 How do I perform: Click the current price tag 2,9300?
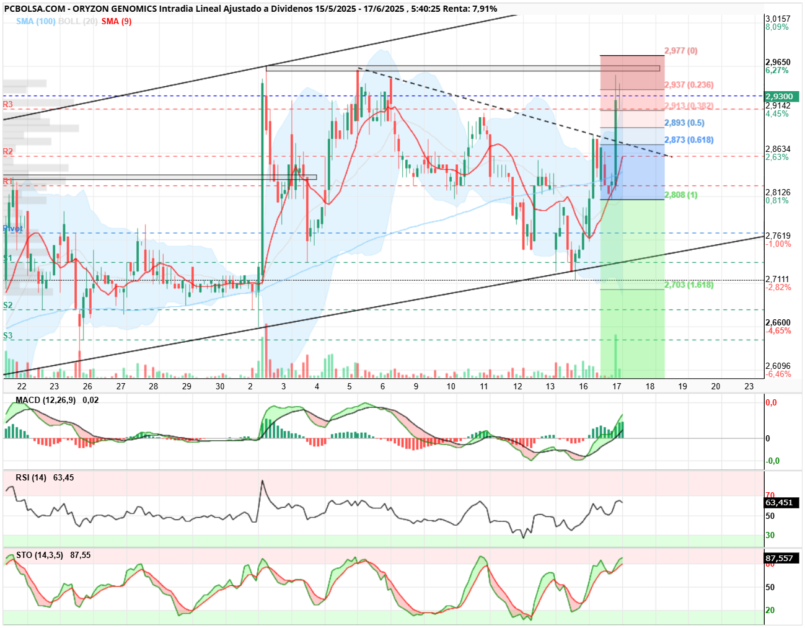[781, 97]
